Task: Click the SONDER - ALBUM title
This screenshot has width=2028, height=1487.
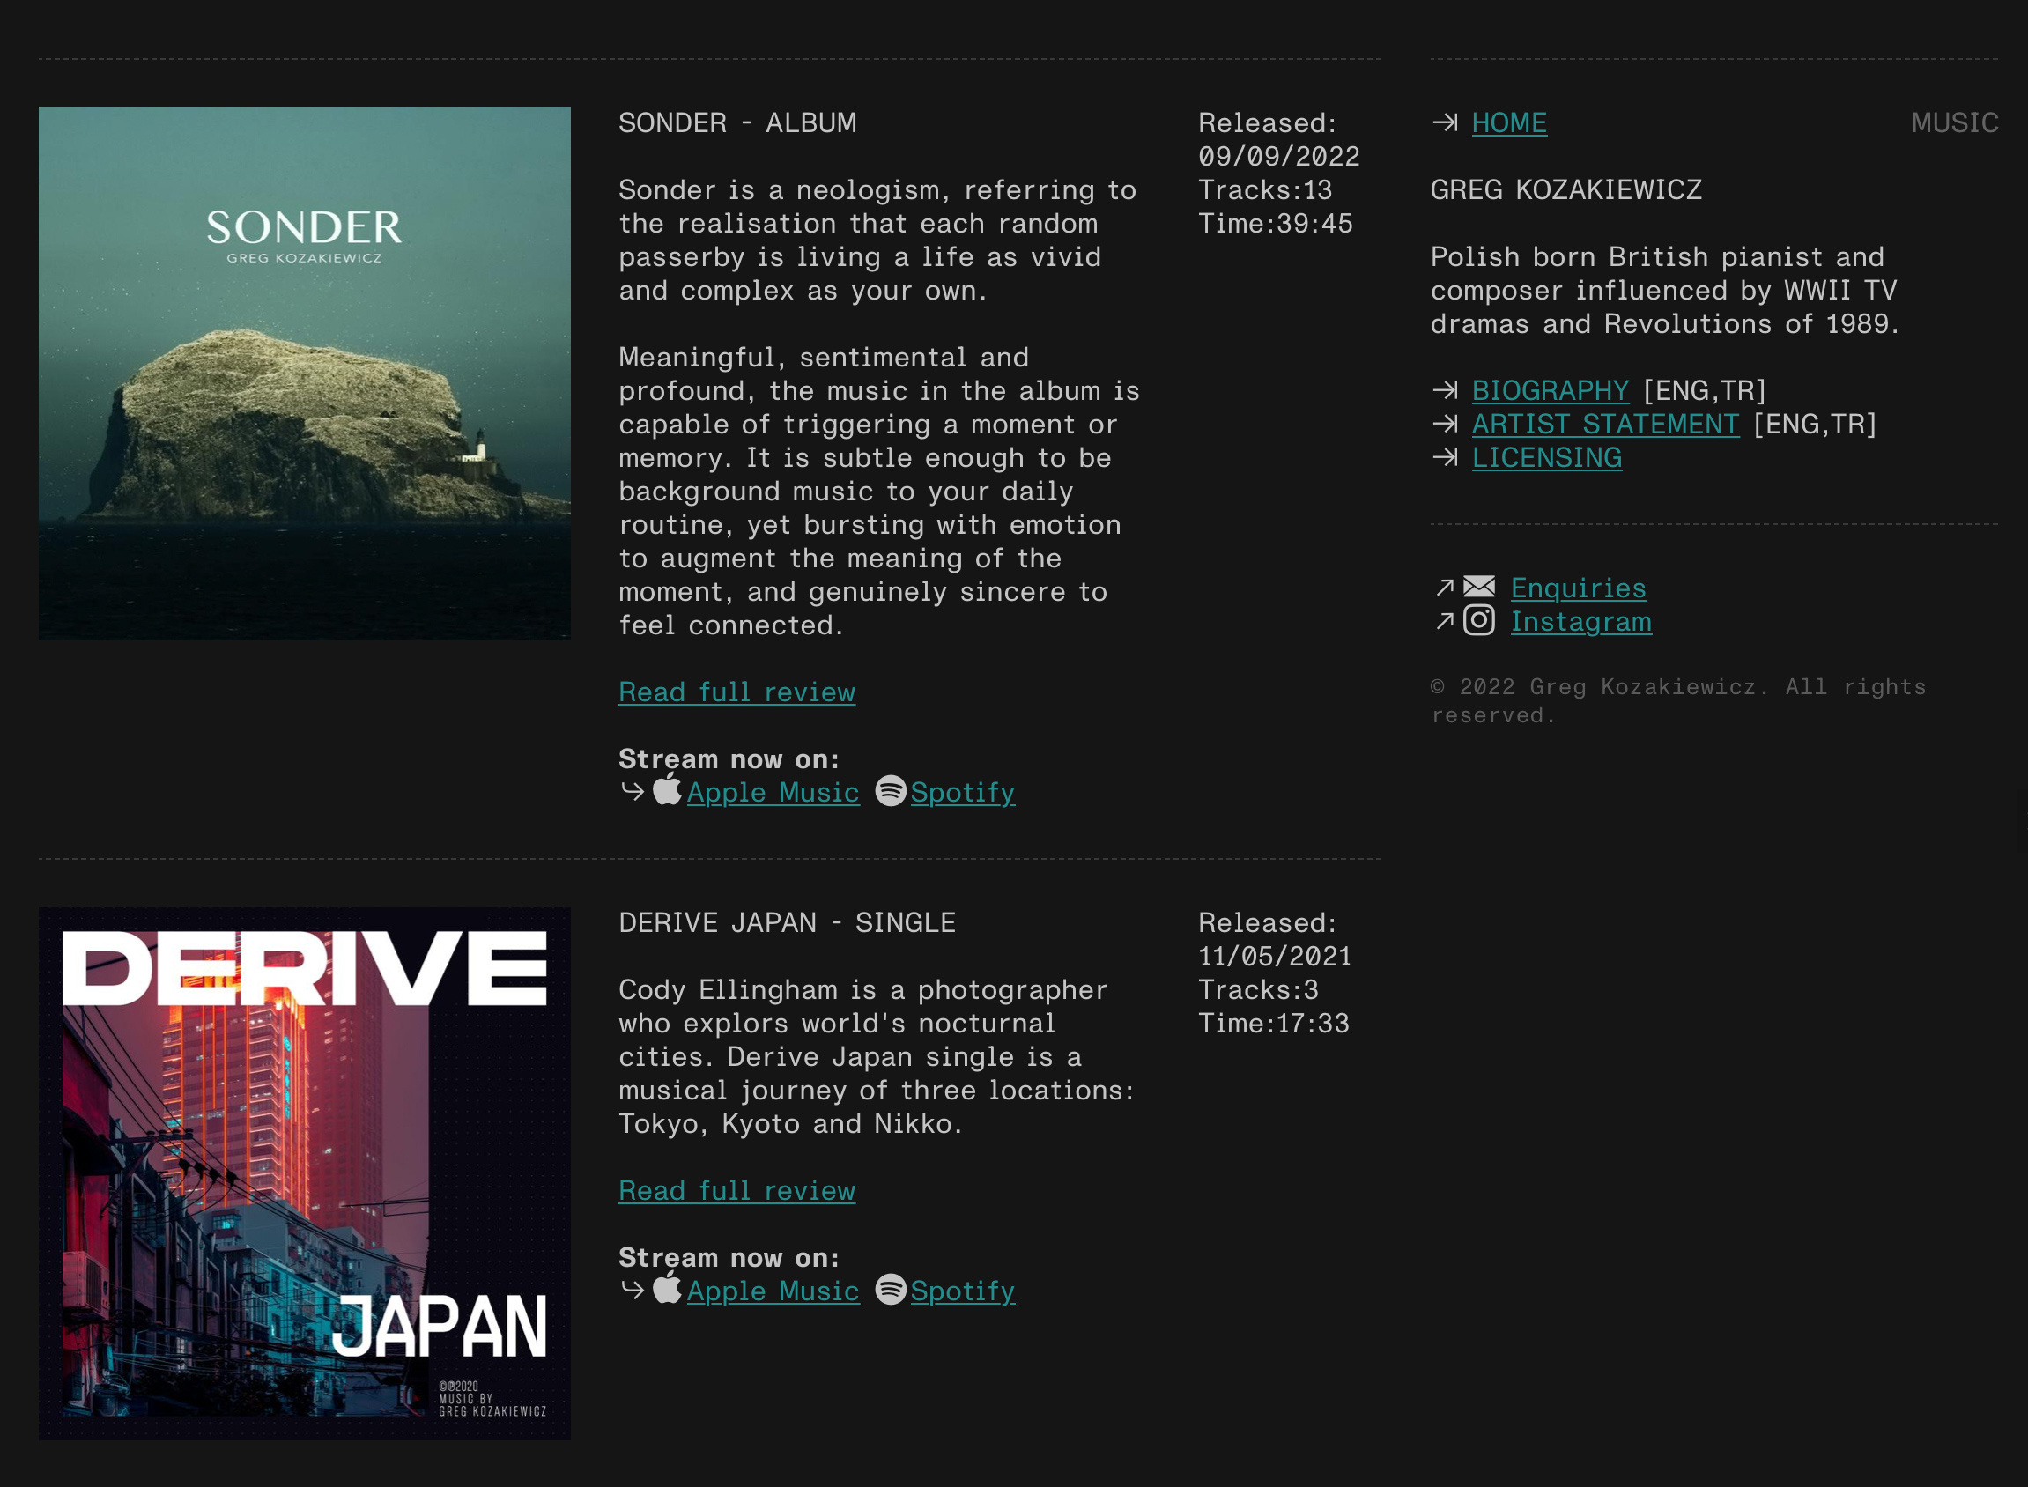Action: (x=737, y=122)
